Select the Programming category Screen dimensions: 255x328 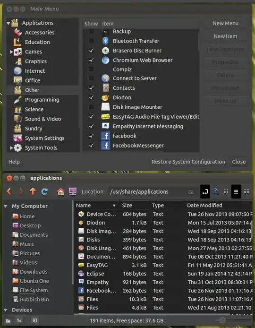tap(42, 100)
